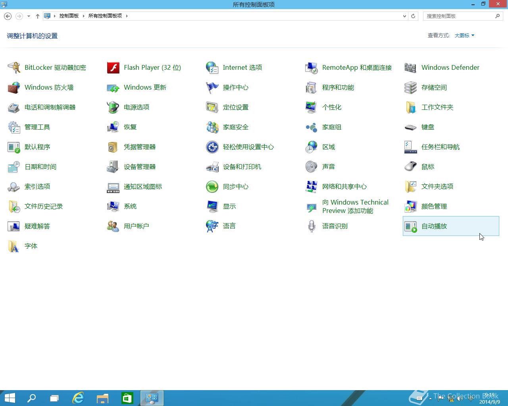Open 网络和共享中心 icon
This screenshot has width=508, height=406.
click(x=312, y=186)
